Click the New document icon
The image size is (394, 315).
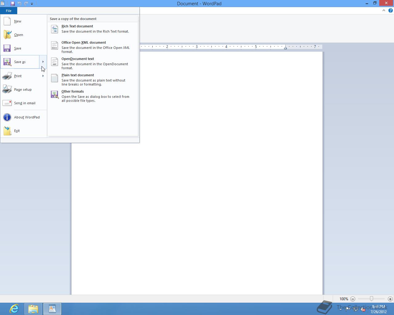7,21
